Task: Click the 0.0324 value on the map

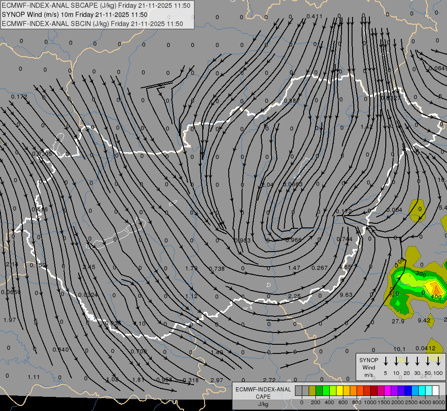Action: coord(88,295)
